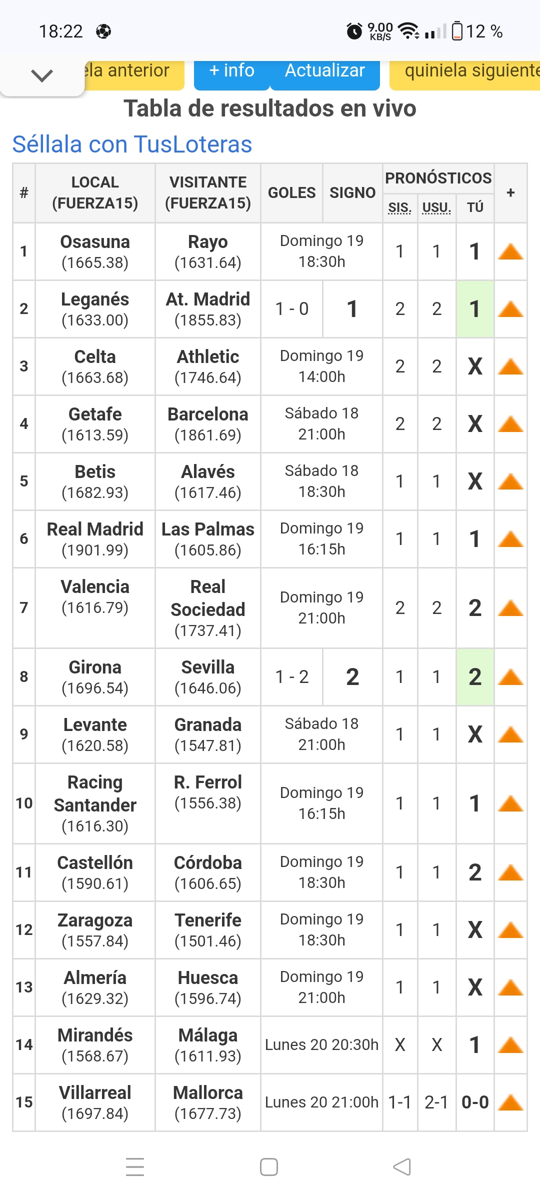Open Android recent apps menu icon
The height and width of the screenshot is (1200, 540).
coord(135,1167)
